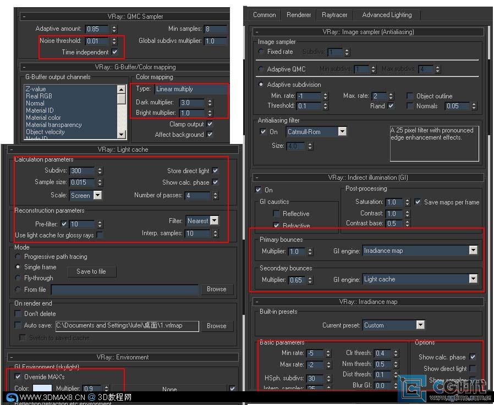Open the Light cache Scale dropdown
Screen dimensions: 494x405
(x=85, y=196)
